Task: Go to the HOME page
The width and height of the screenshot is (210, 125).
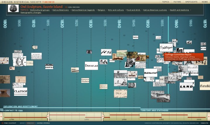Action: click(205, 2)
